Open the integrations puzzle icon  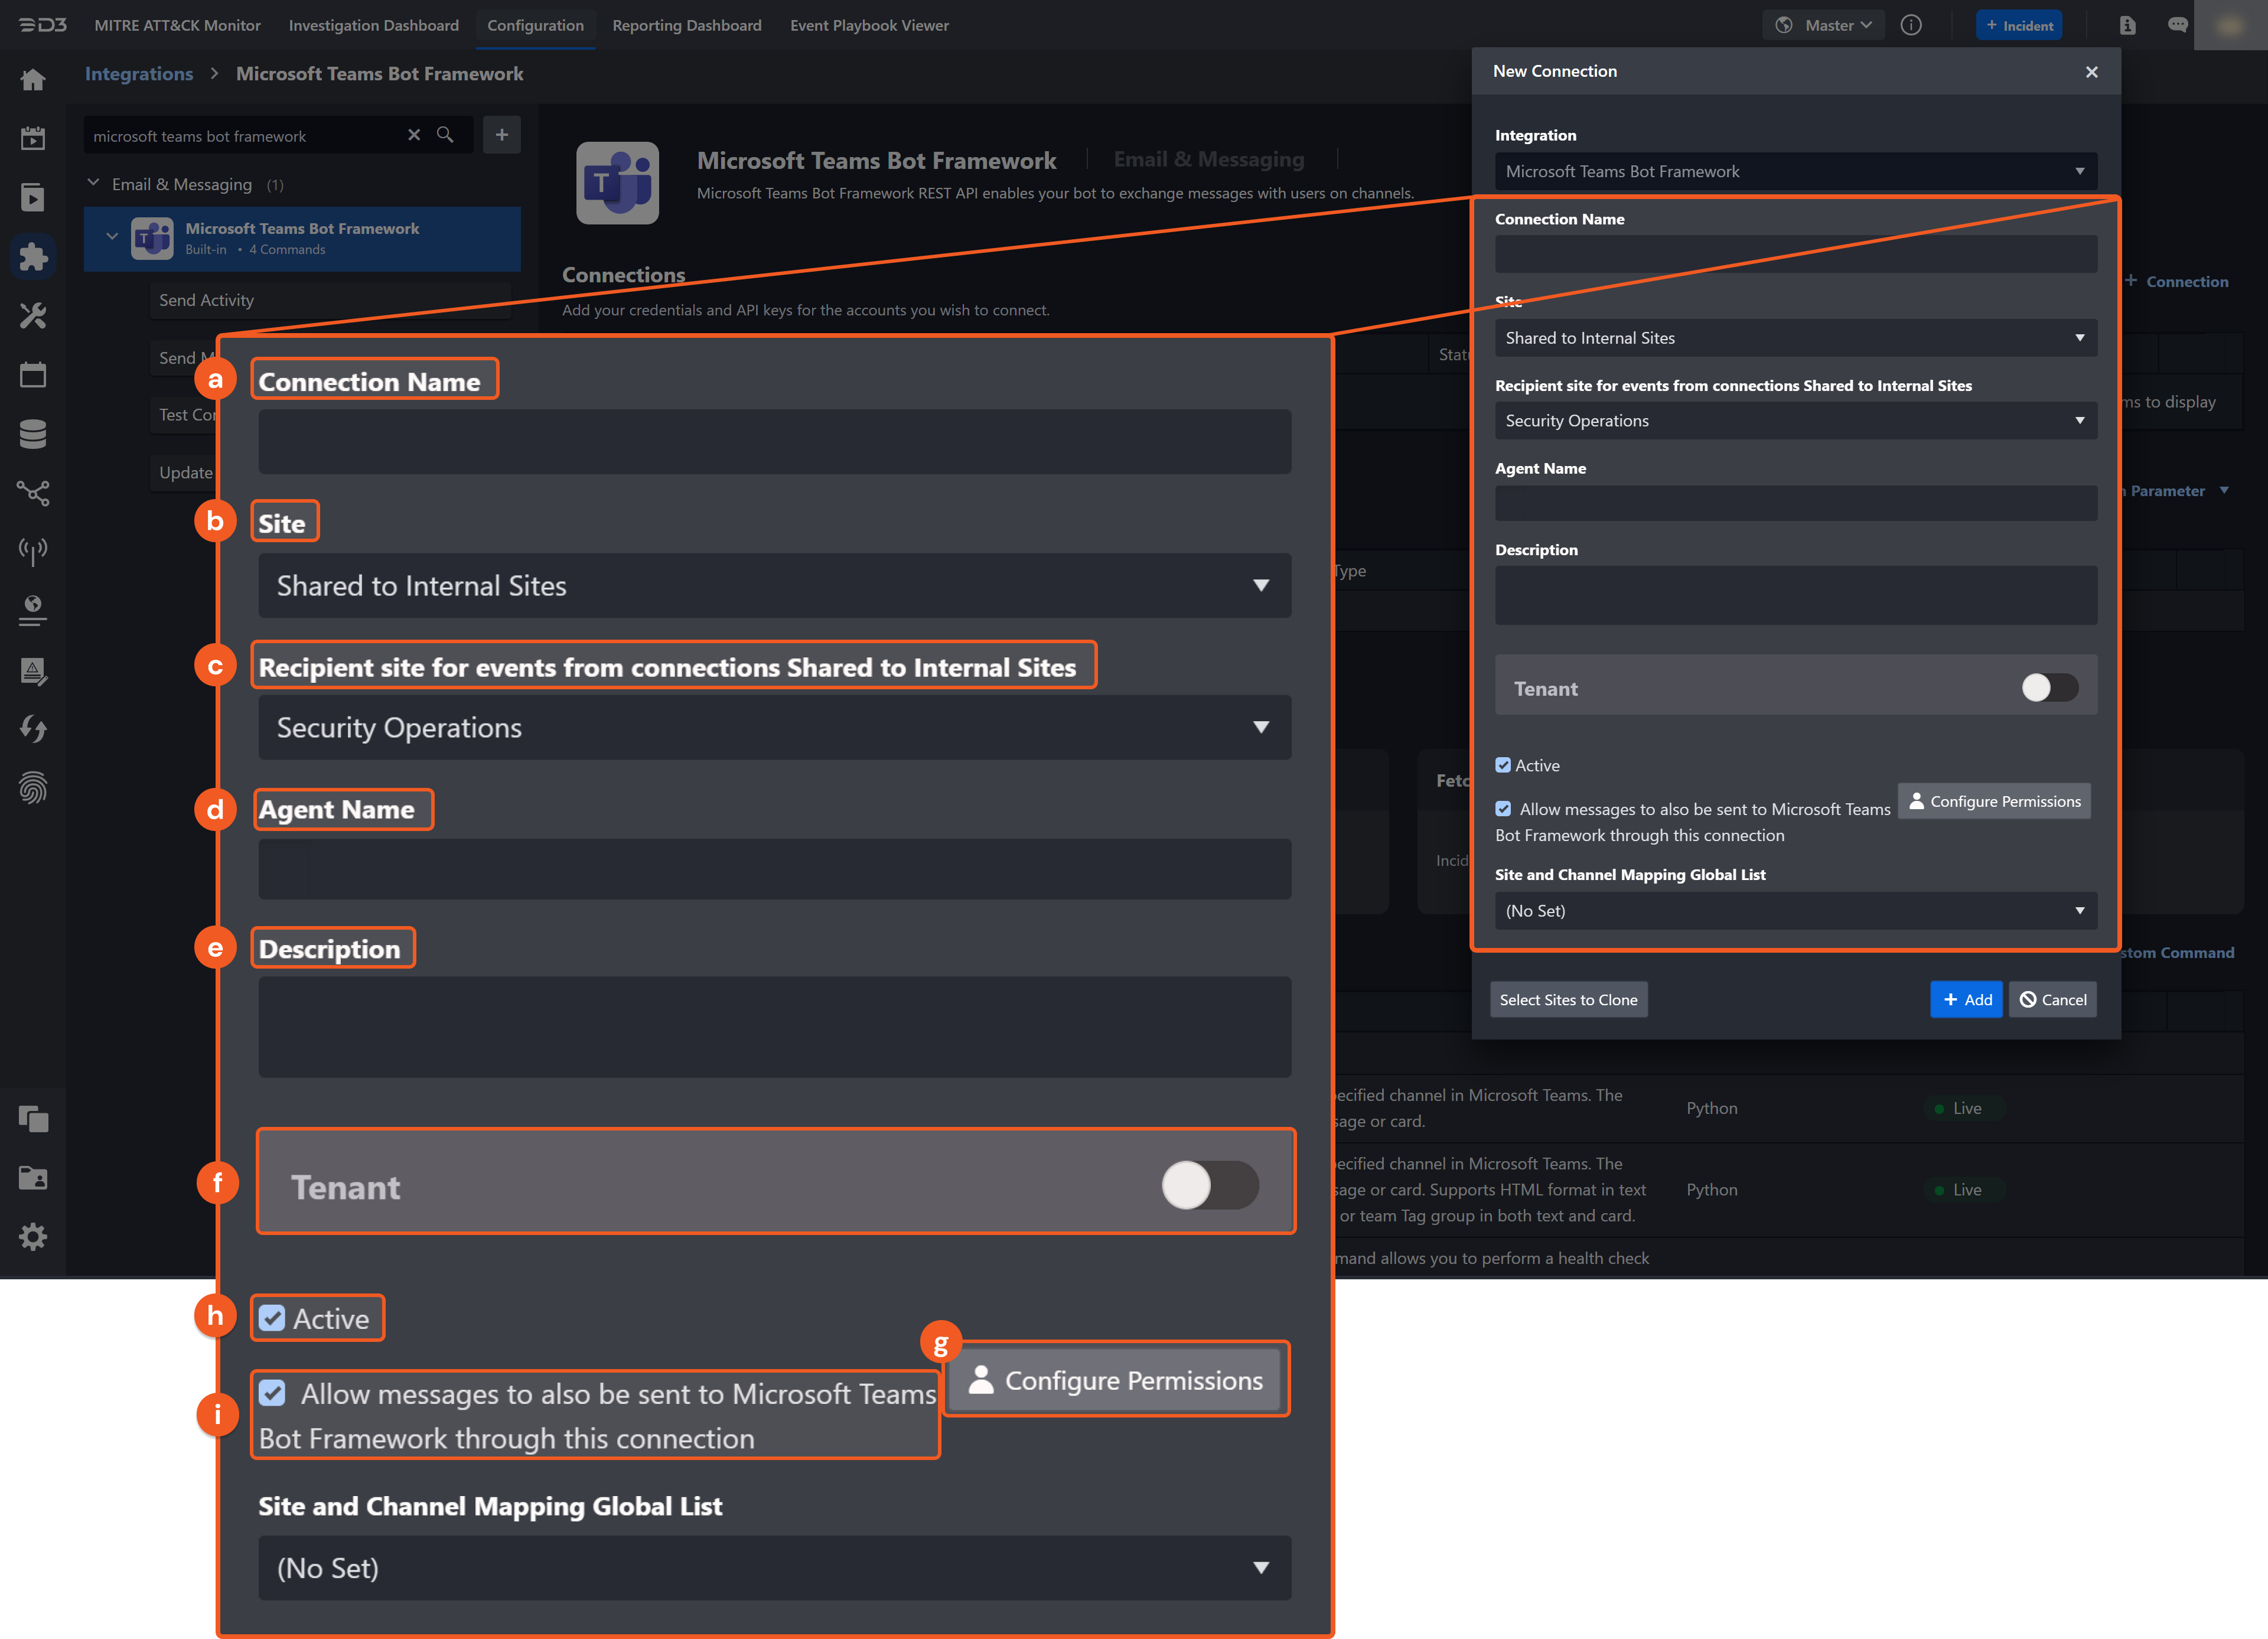(x=33, y=257)
